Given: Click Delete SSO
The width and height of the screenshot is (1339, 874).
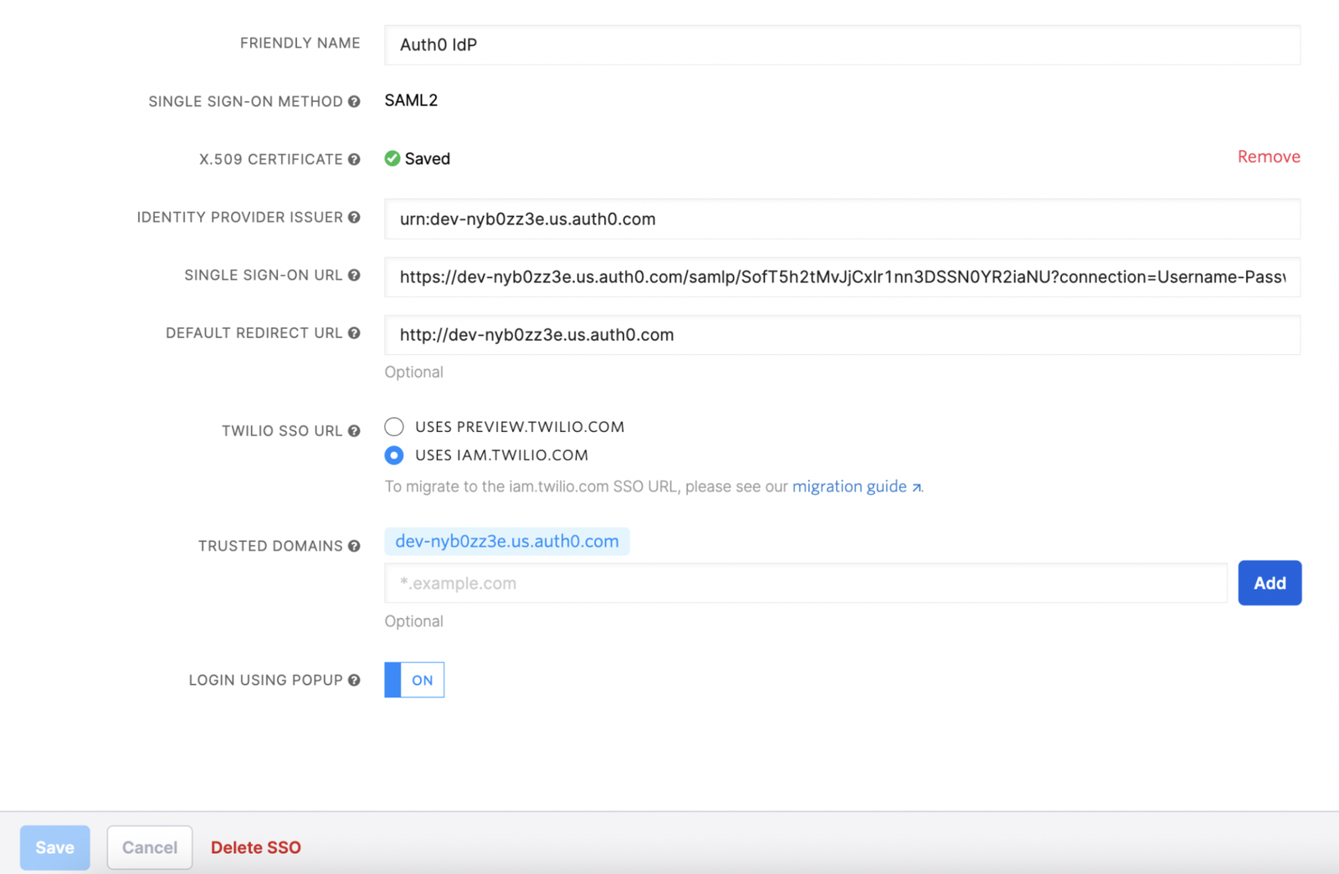Looking at the screenshot, I should tap(255, 847).
